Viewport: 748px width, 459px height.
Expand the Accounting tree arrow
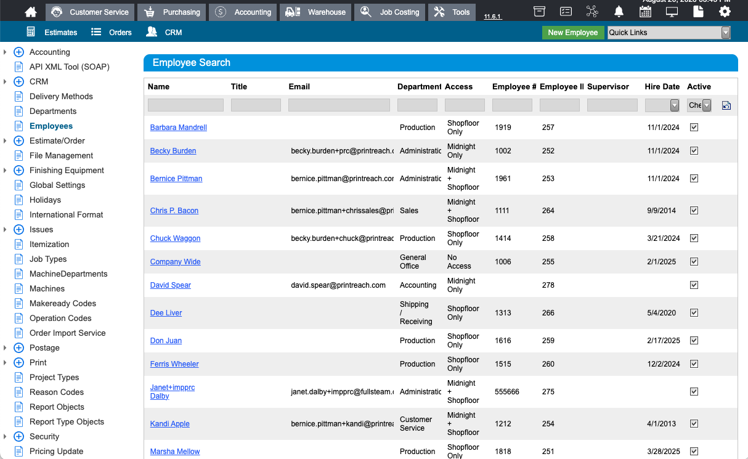pos(5,52)
